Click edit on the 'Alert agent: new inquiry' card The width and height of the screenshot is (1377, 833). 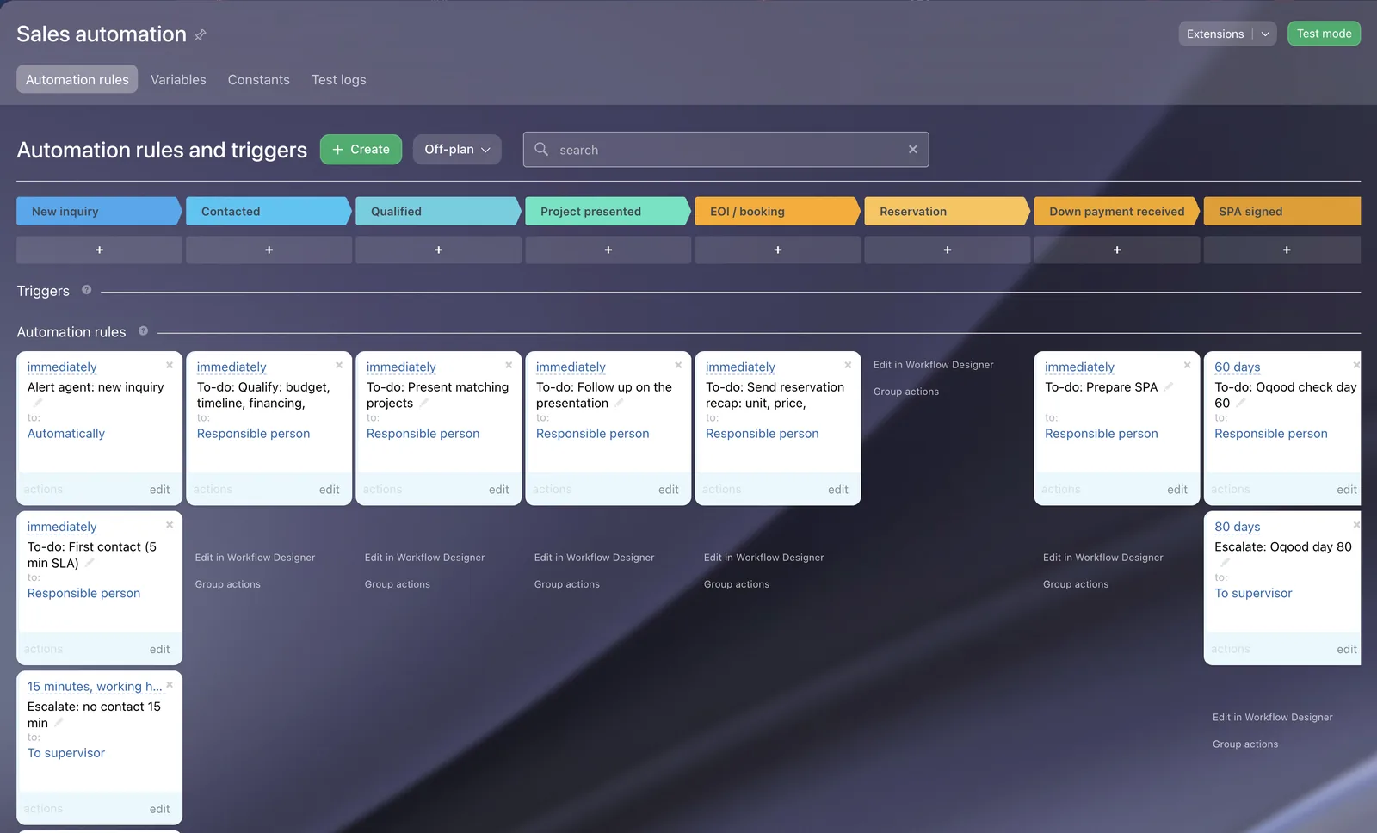159,490
